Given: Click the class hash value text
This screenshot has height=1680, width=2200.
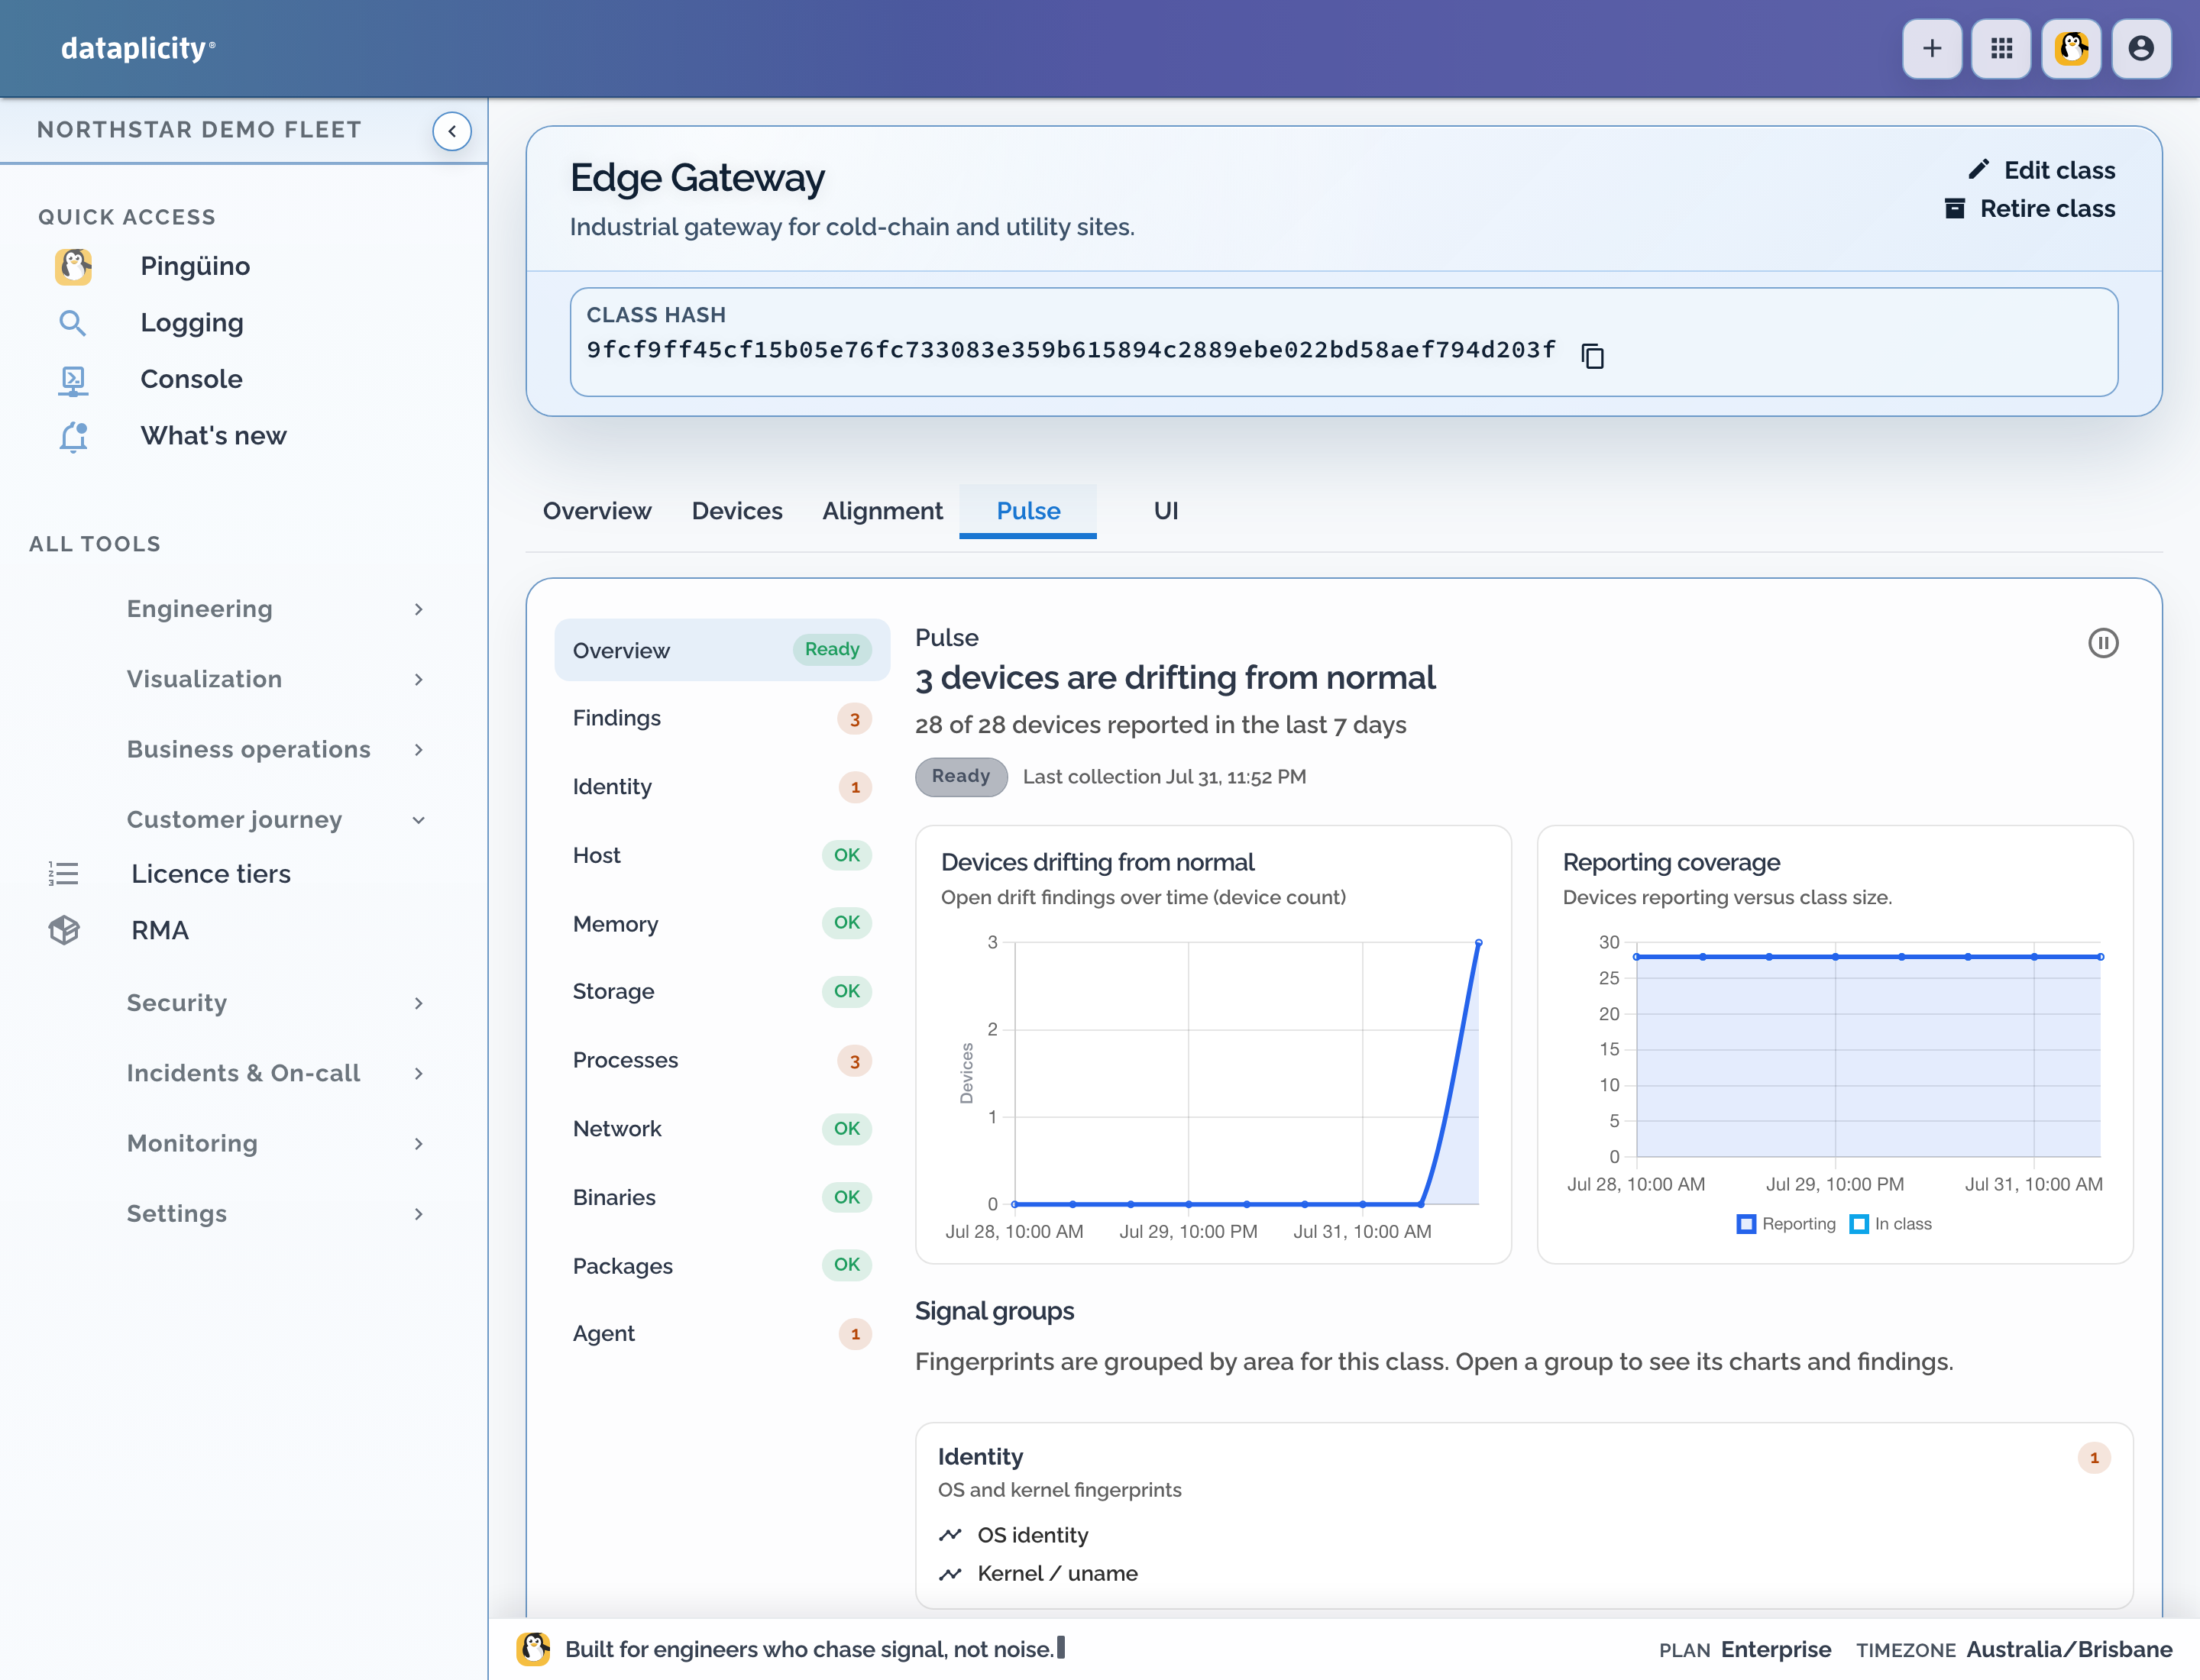Looking at the screenshot, I should [x=1070, y=350].
